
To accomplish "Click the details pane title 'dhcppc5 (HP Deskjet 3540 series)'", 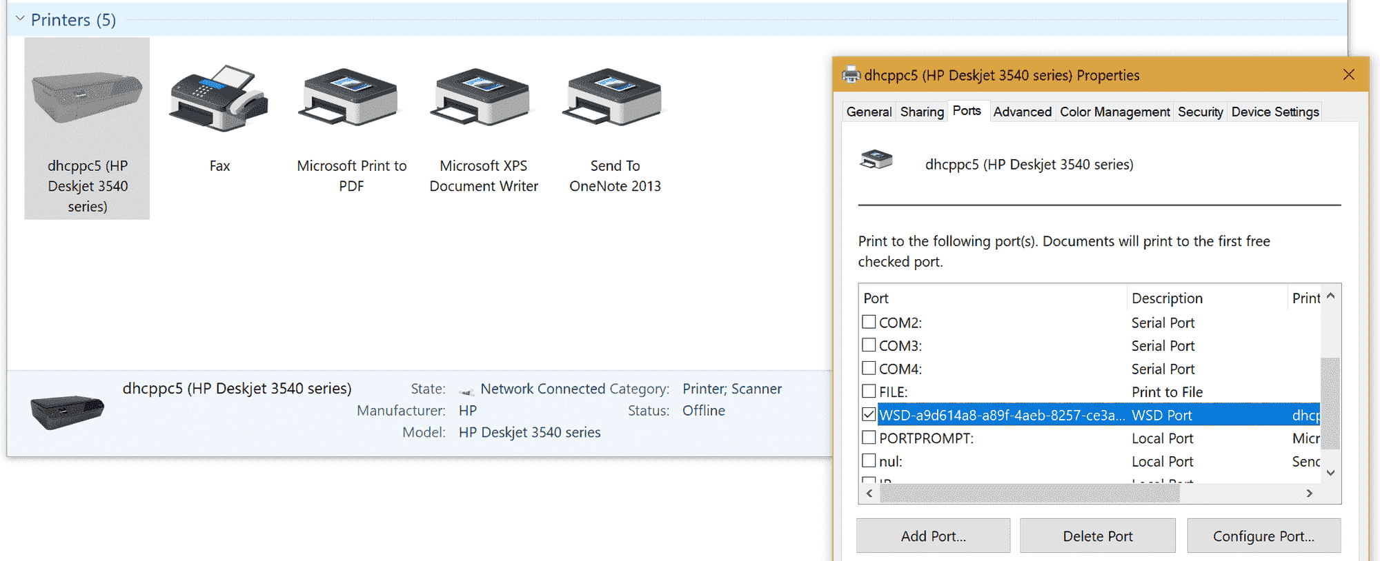I will (x=237, y=389).
